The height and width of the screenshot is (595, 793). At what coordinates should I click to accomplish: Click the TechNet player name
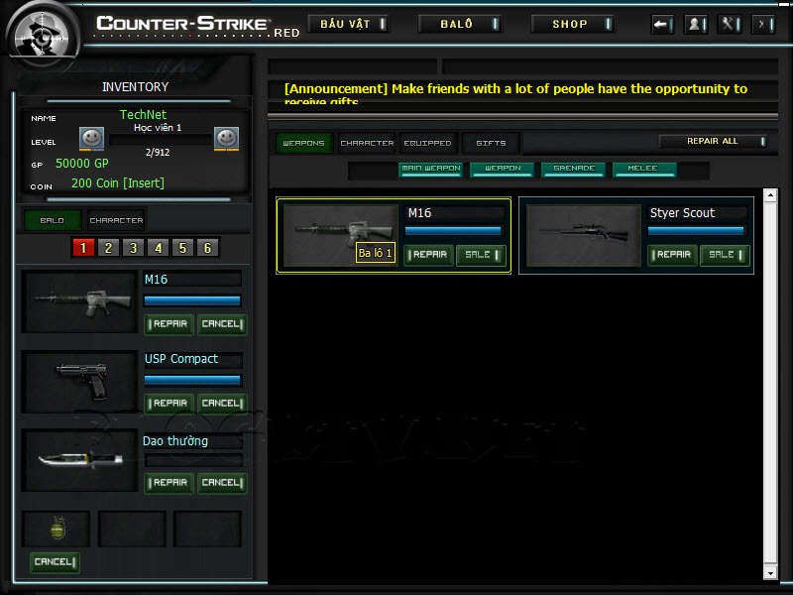coord(143,115)
